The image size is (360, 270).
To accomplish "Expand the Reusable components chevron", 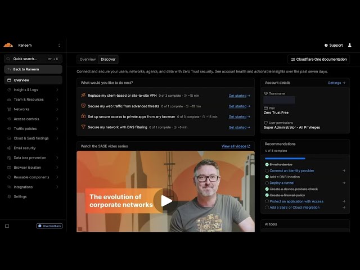I will (x=57, y=177).
